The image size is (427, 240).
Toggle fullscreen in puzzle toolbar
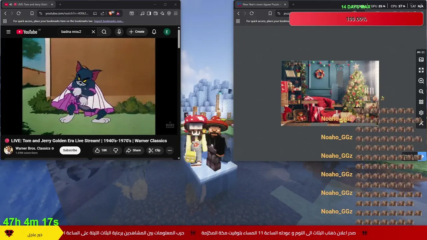[421, 70]
